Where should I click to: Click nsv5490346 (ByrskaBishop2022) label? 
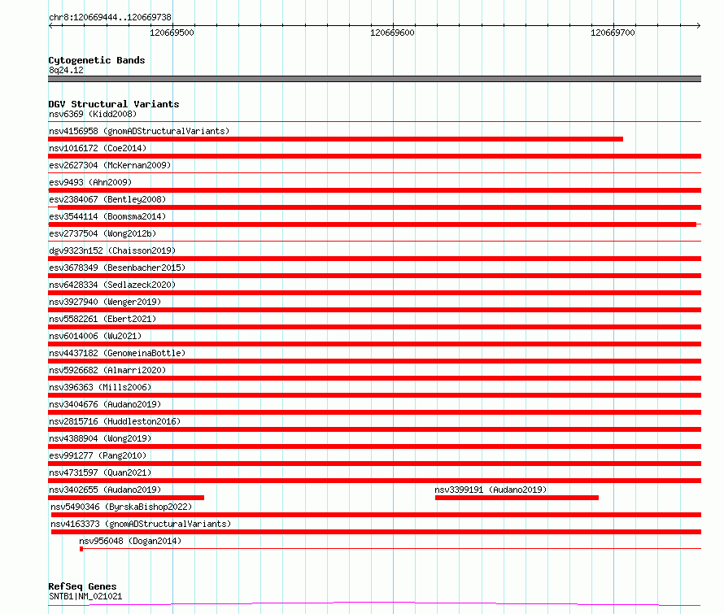tap(121, 507)
